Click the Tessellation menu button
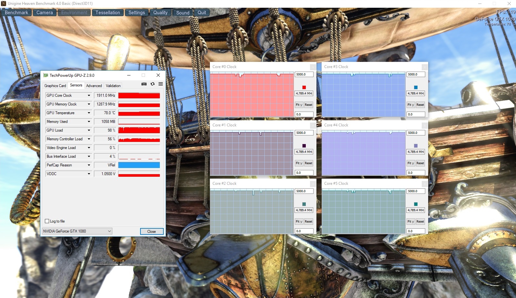The width and height of the screenshot is (516, 298). pyautogui.click(x=108, y=13)
